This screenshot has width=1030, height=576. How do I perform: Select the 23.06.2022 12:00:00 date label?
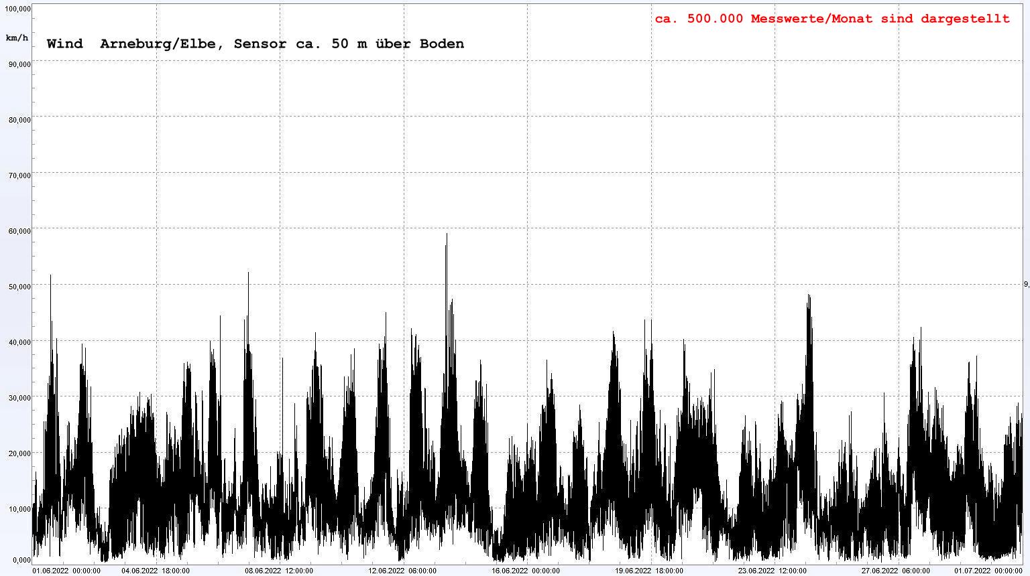click(772, 571)
